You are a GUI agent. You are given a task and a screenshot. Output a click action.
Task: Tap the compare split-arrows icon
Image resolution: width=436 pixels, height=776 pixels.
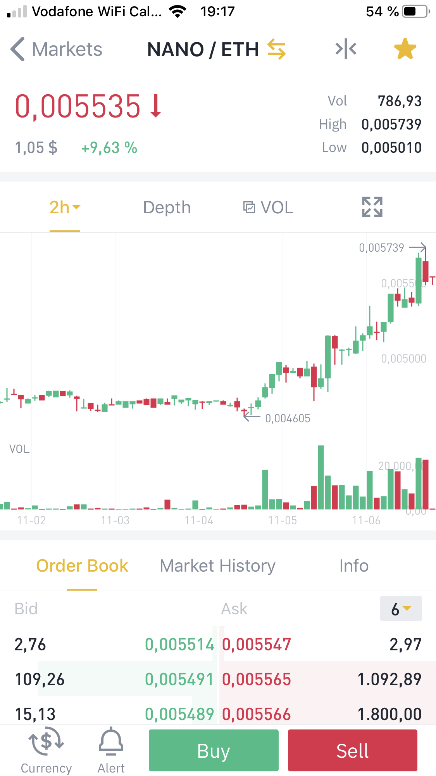coord(346,49)
